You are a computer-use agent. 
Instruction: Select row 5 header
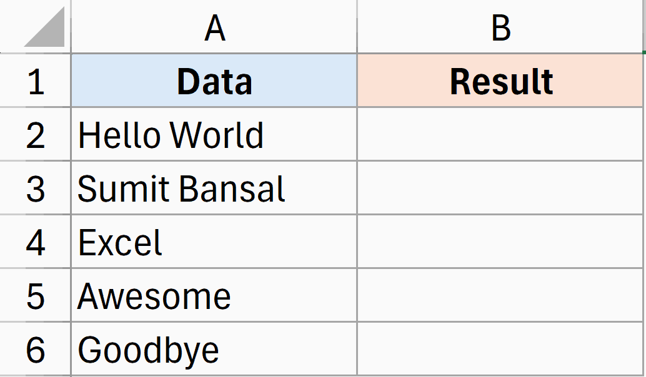coord(36,295)
